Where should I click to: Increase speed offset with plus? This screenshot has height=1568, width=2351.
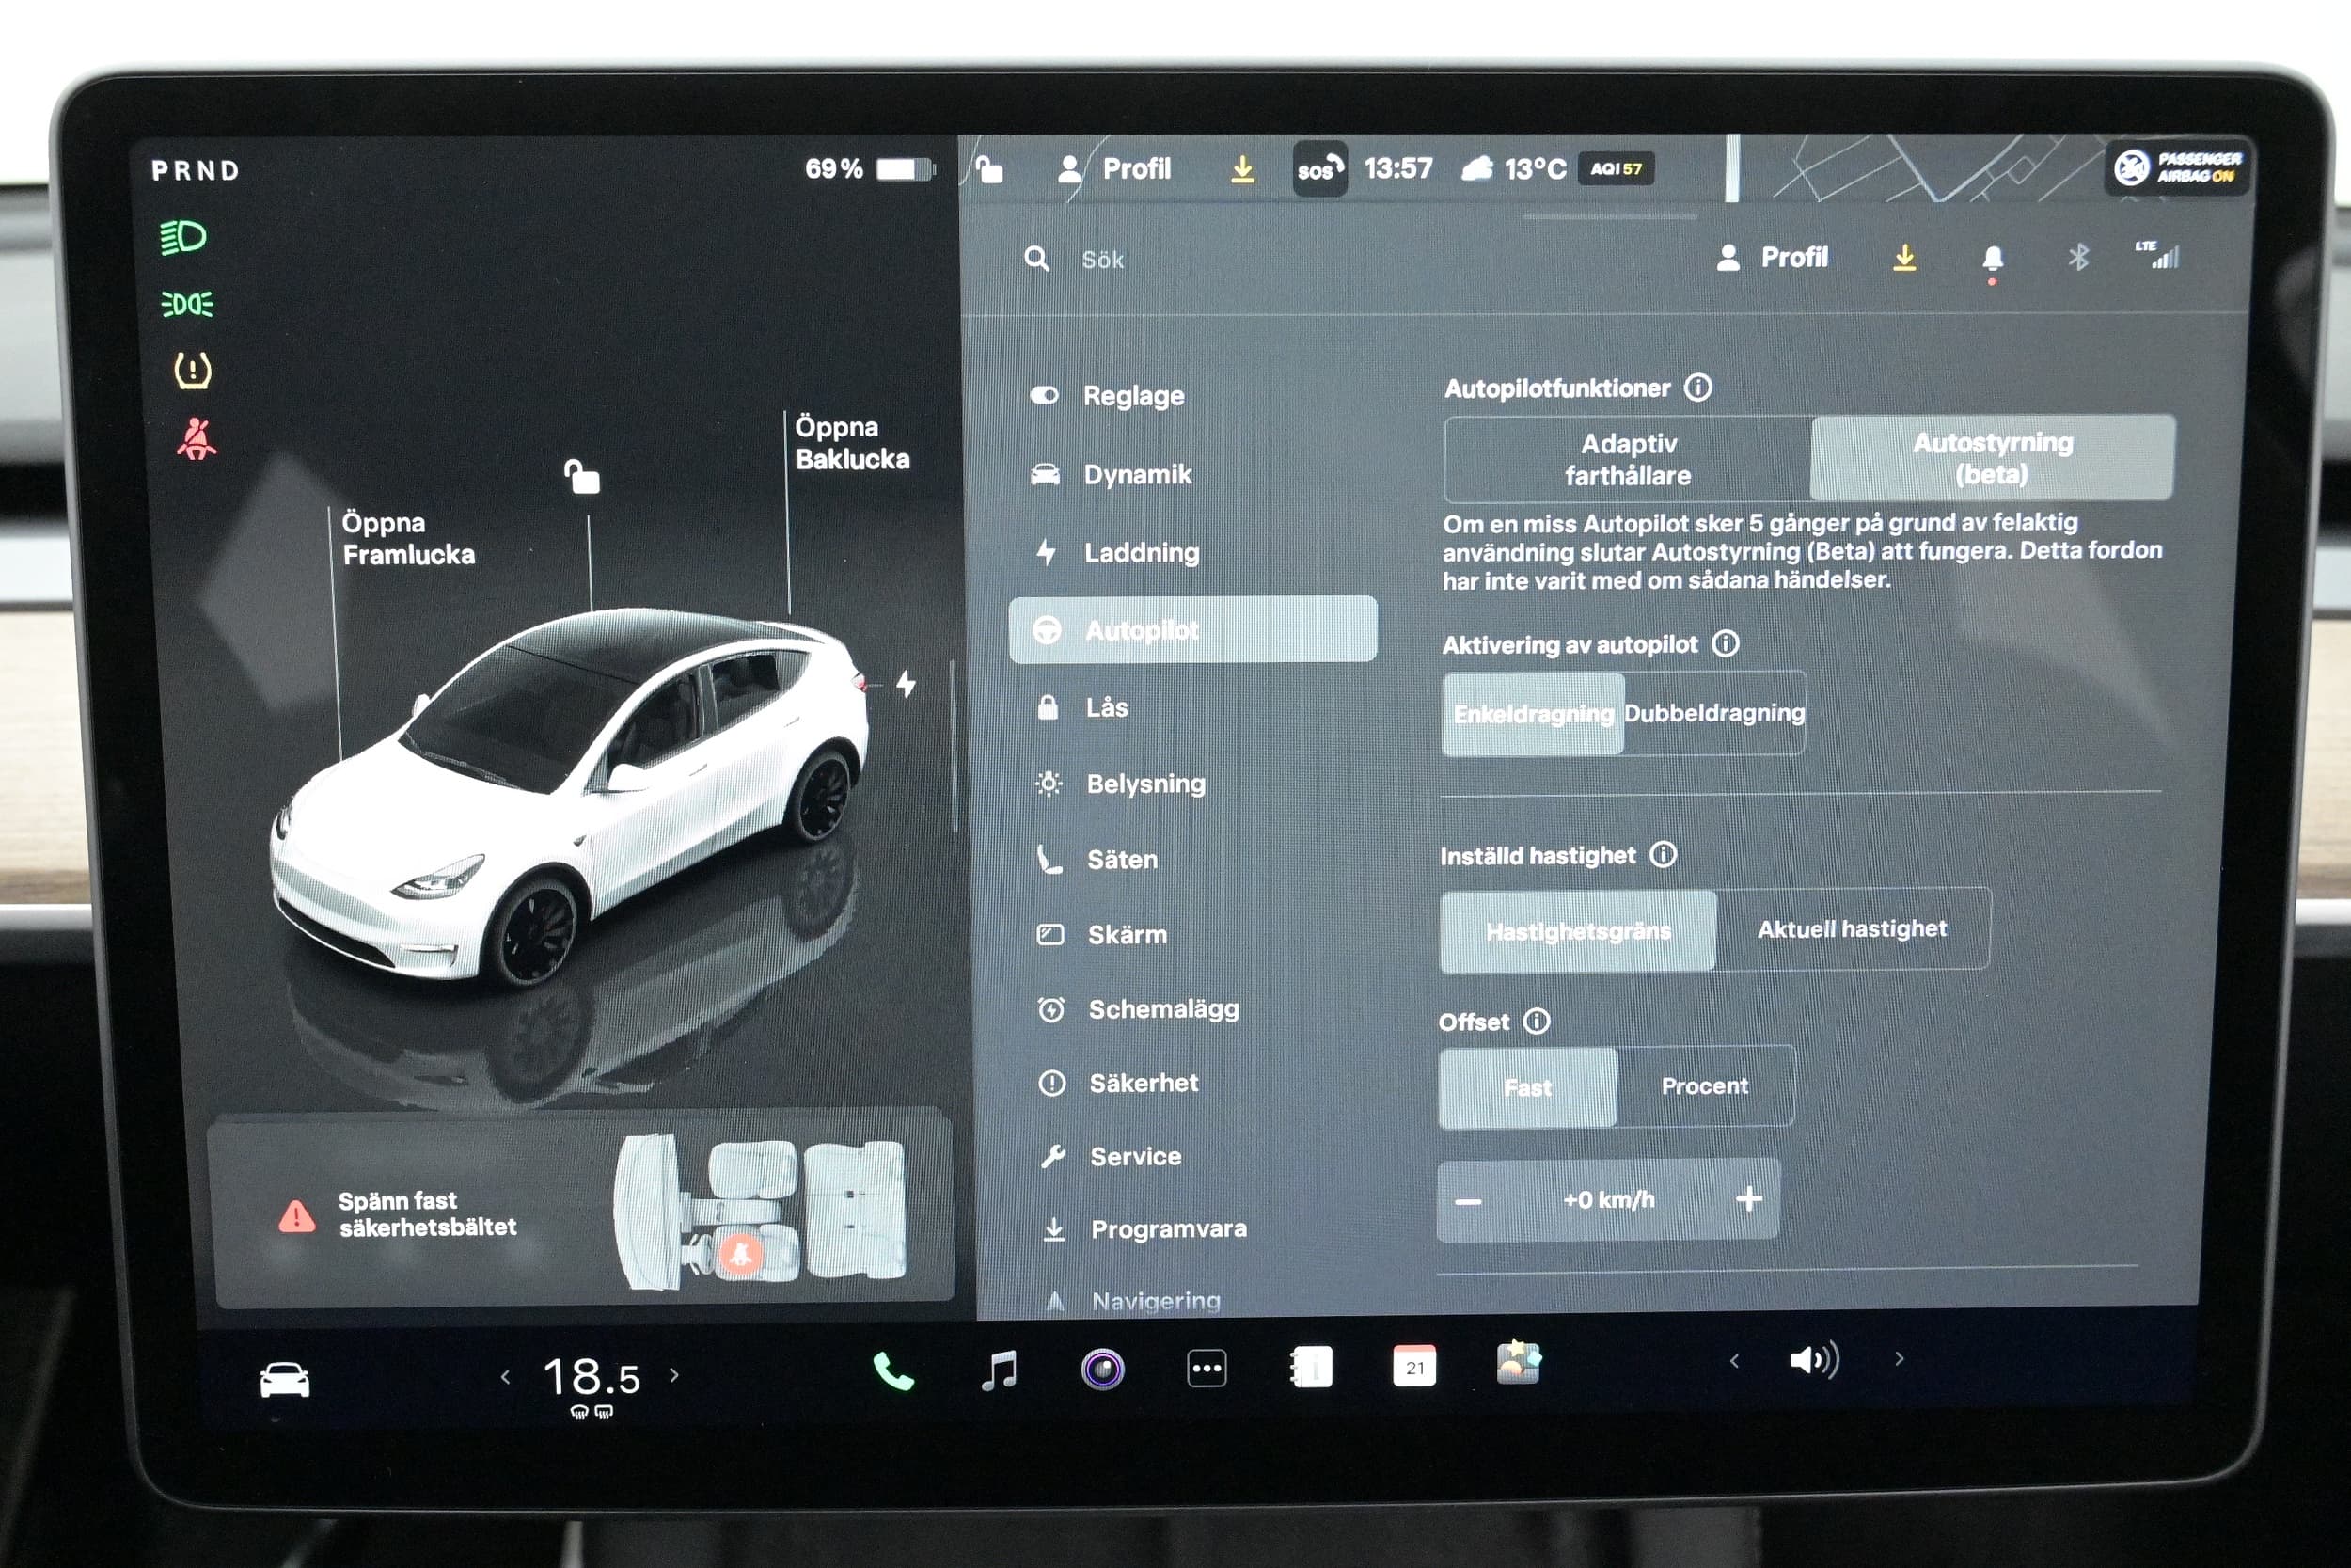pos(1749,1198)
